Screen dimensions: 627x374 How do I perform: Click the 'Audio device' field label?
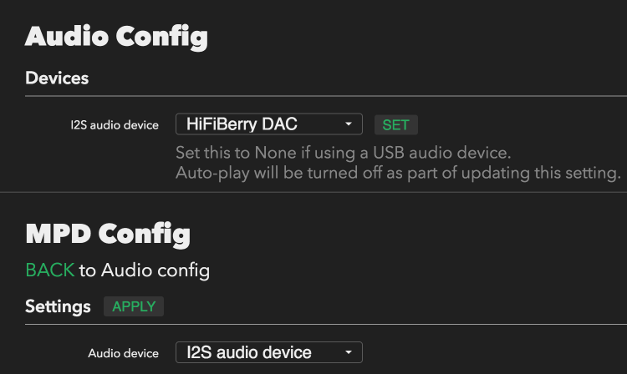coord(123,353)
